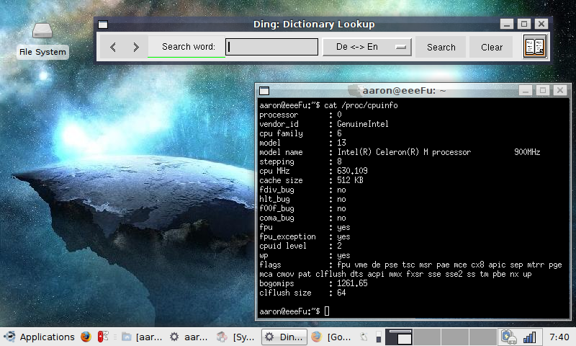Click the Ding: Dictionary Lookup title bar

(x=314, y=25)
